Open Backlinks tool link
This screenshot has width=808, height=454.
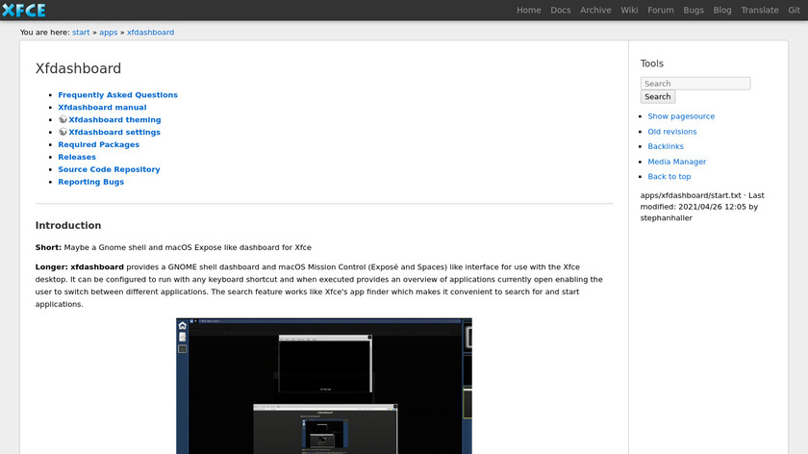tap(666, 146)
